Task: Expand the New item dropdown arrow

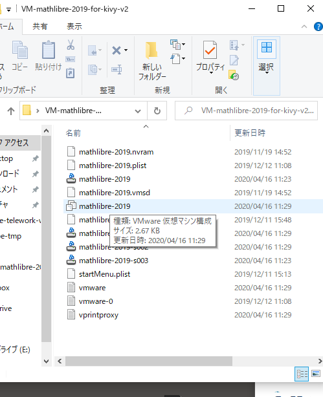Action: [x=184, y=45]
